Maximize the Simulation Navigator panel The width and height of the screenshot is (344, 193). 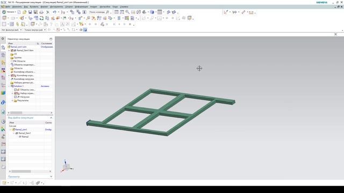pos(51,39)
